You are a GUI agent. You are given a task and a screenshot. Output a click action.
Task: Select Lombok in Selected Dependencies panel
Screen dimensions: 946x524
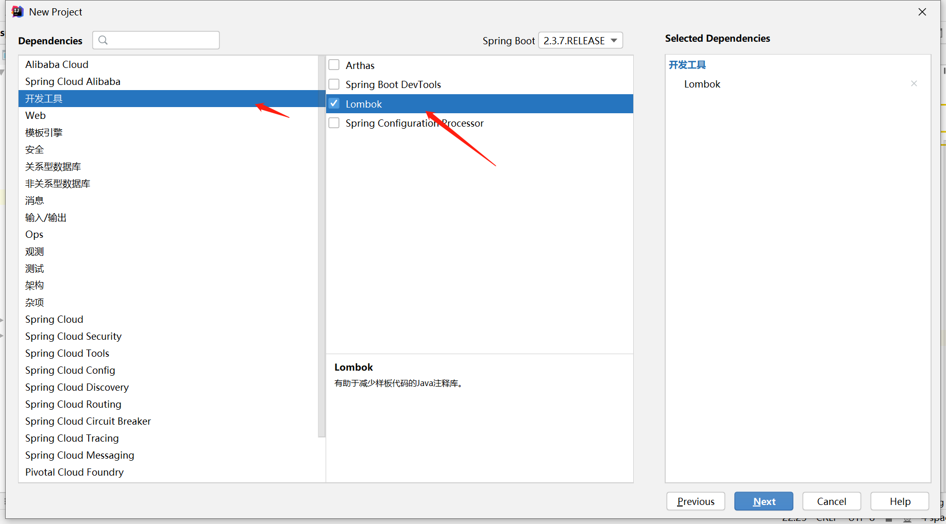coord(702,84)
